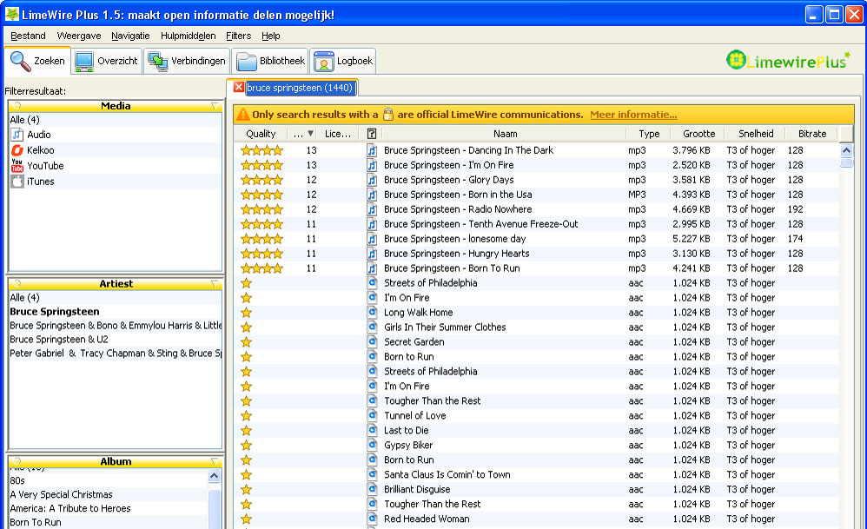Follow the Meer informatie link
The image size is (867, 529).
click(633, 115)
